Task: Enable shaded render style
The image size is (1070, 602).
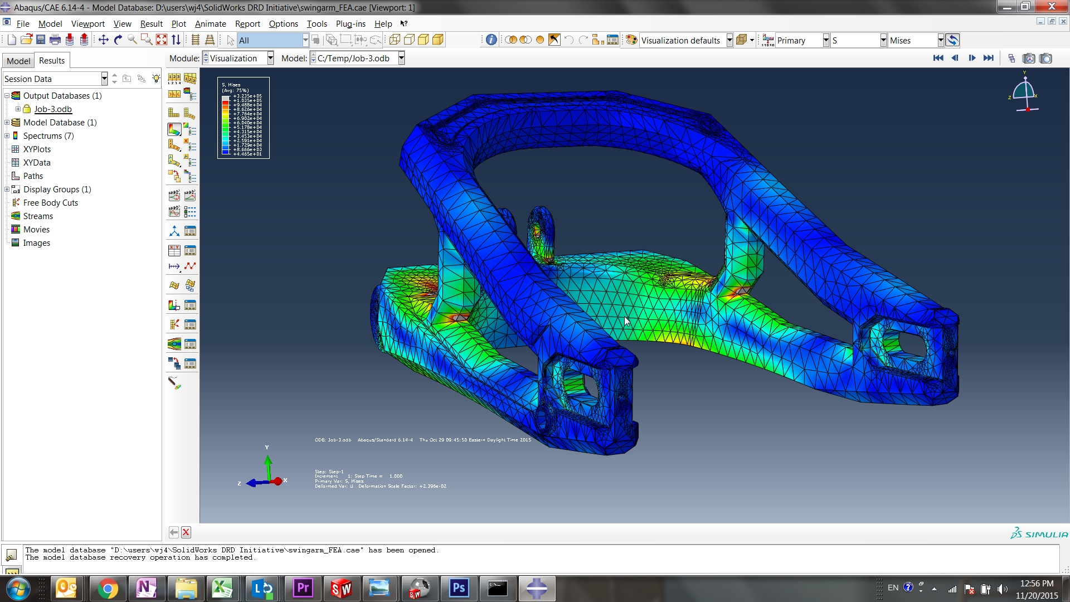Action: [438, 40]
